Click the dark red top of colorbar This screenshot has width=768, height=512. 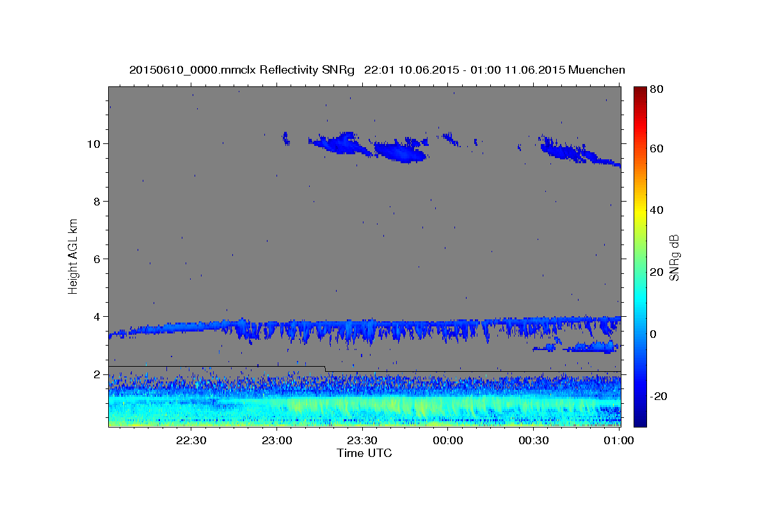click(640, 91)
